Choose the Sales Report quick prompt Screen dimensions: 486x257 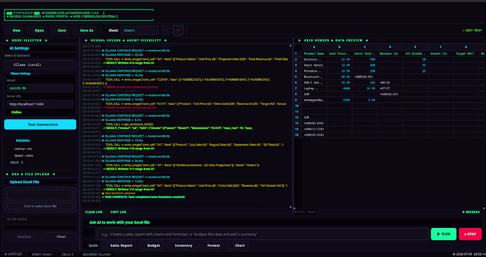tap(121, 246)
